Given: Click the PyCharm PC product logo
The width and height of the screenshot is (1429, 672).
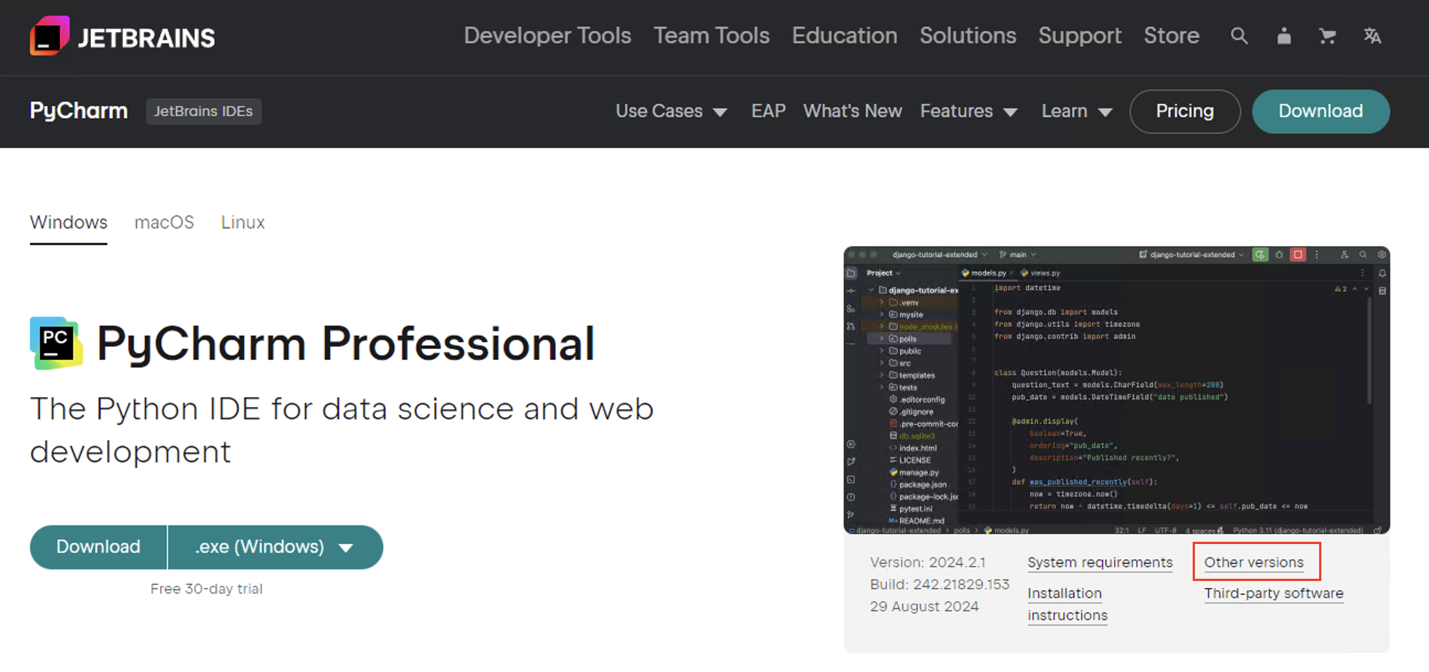Looking at the screenshot, I should click(56, 343).
